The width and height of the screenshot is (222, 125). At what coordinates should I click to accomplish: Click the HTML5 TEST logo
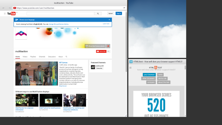pyautogui.click(x=155, y=68)
